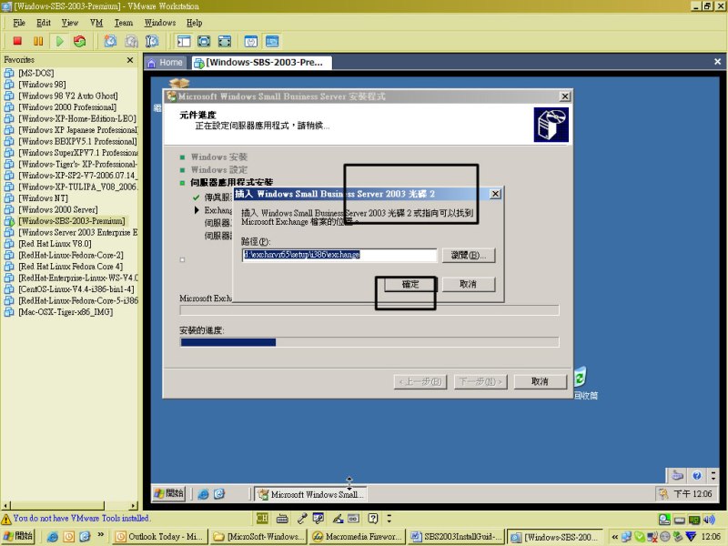Click the Revert to snapshot toolbar icon
Viewport: 728px width, 546px height.
point(131,41)
